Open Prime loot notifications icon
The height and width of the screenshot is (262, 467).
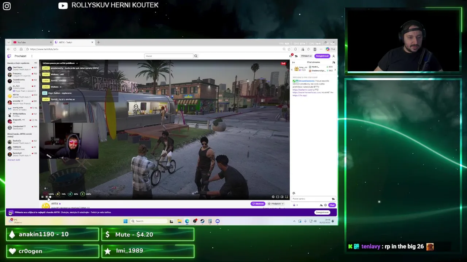[291, 56]
